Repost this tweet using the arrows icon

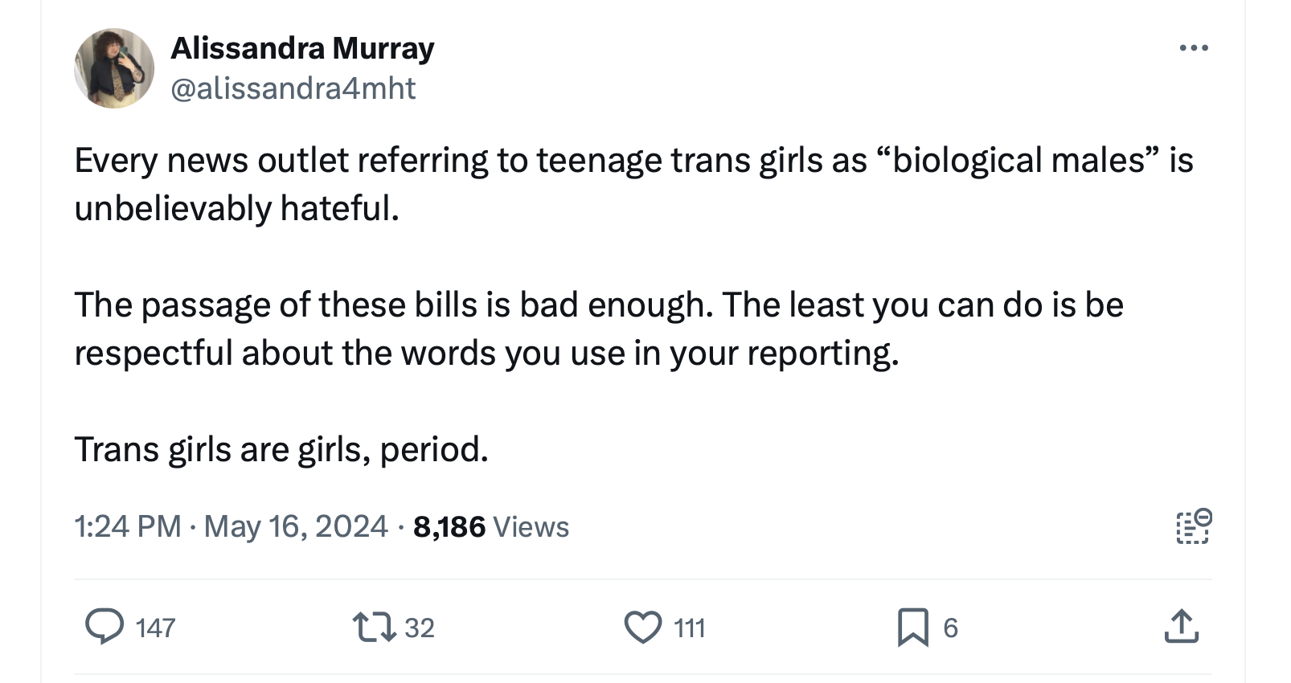[x=374, y=627]
